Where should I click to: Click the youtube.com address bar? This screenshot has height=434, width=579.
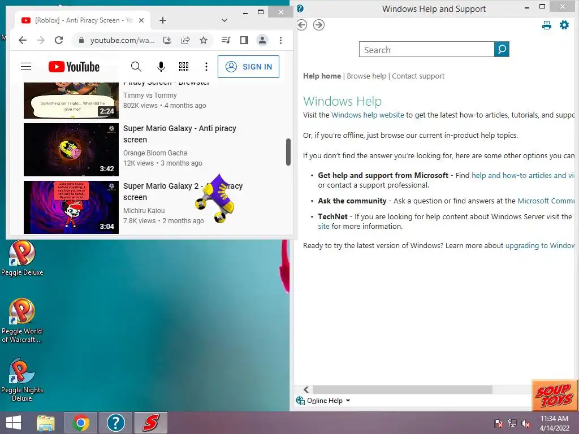(x=122, y=40)
